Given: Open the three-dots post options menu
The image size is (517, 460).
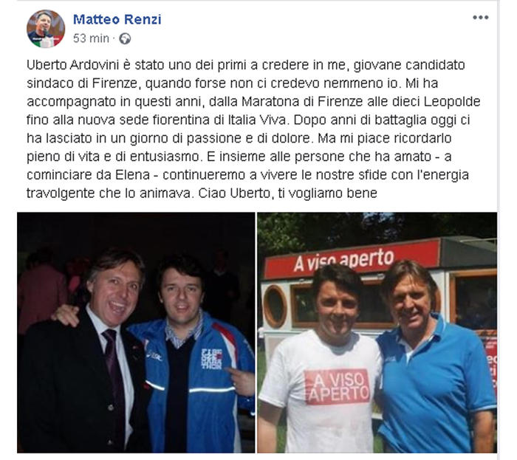Looking at the screenshot, I should coord(480,18).
